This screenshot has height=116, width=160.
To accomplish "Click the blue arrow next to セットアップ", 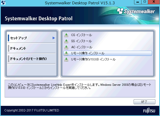I will pyautogui.click(x=54, y=38).
